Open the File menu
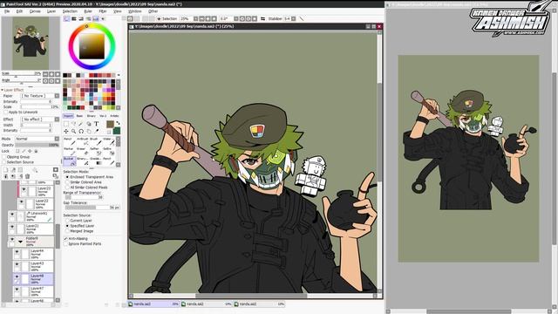This screenshot has height=314, width=558. click(7, 11)
